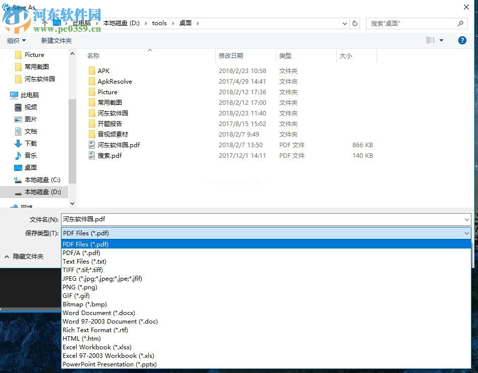Choose Text Files (*.txt) option
The image size is (478, 373).
(266, 262)
